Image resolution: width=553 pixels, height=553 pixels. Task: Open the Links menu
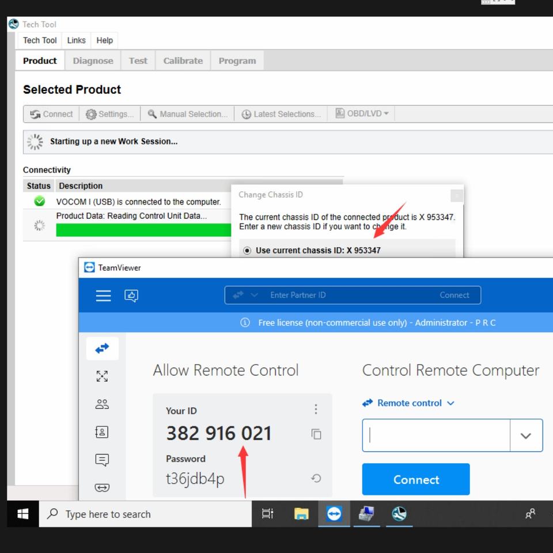76,40
